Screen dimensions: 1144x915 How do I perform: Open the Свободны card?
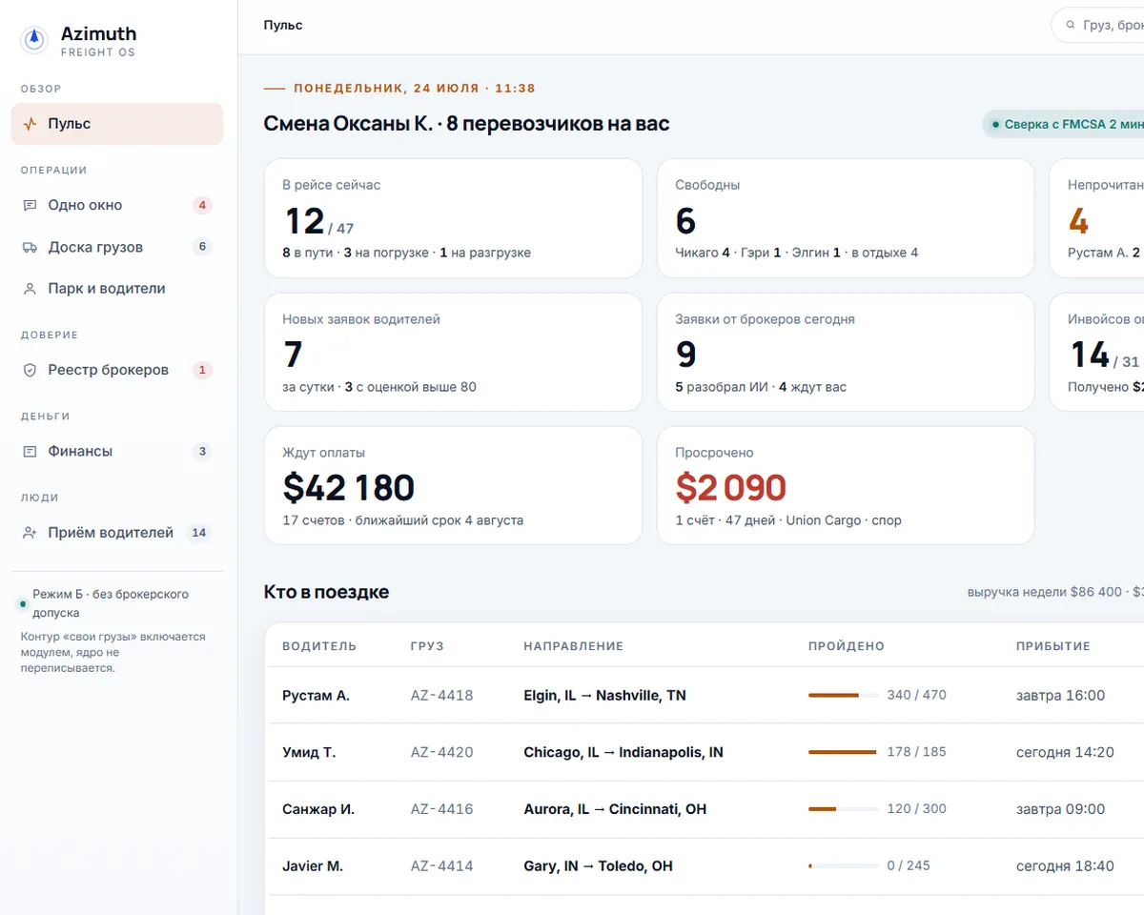tap(846, 218)
